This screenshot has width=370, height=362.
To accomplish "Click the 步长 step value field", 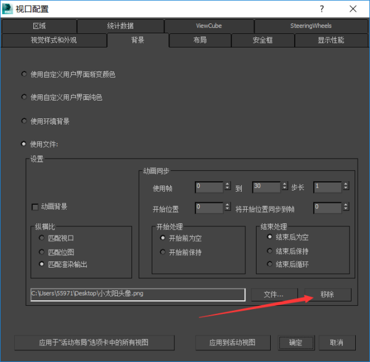I will point(327,187).
